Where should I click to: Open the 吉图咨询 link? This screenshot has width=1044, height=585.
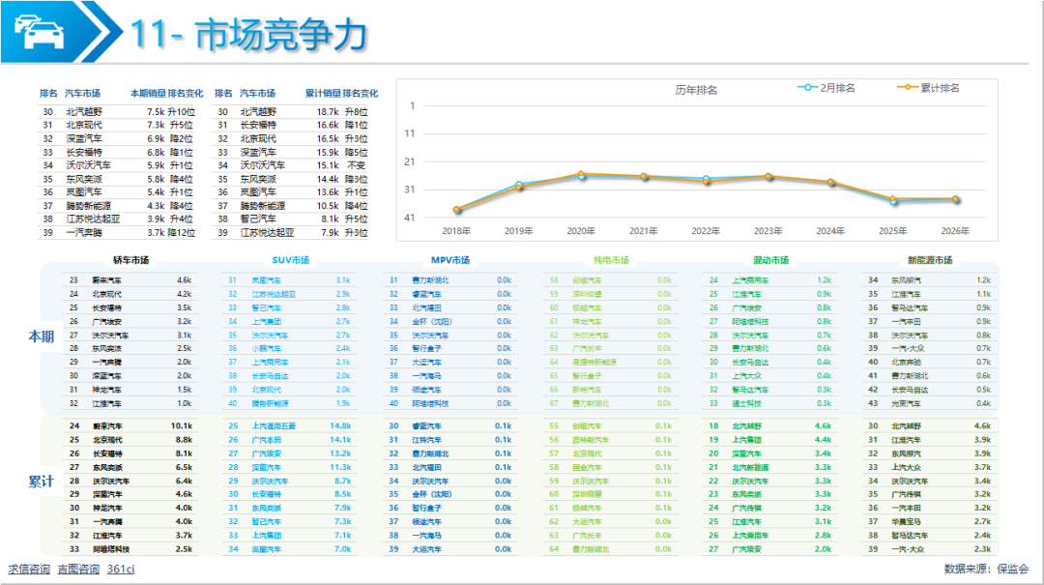[x=78, y=569]
